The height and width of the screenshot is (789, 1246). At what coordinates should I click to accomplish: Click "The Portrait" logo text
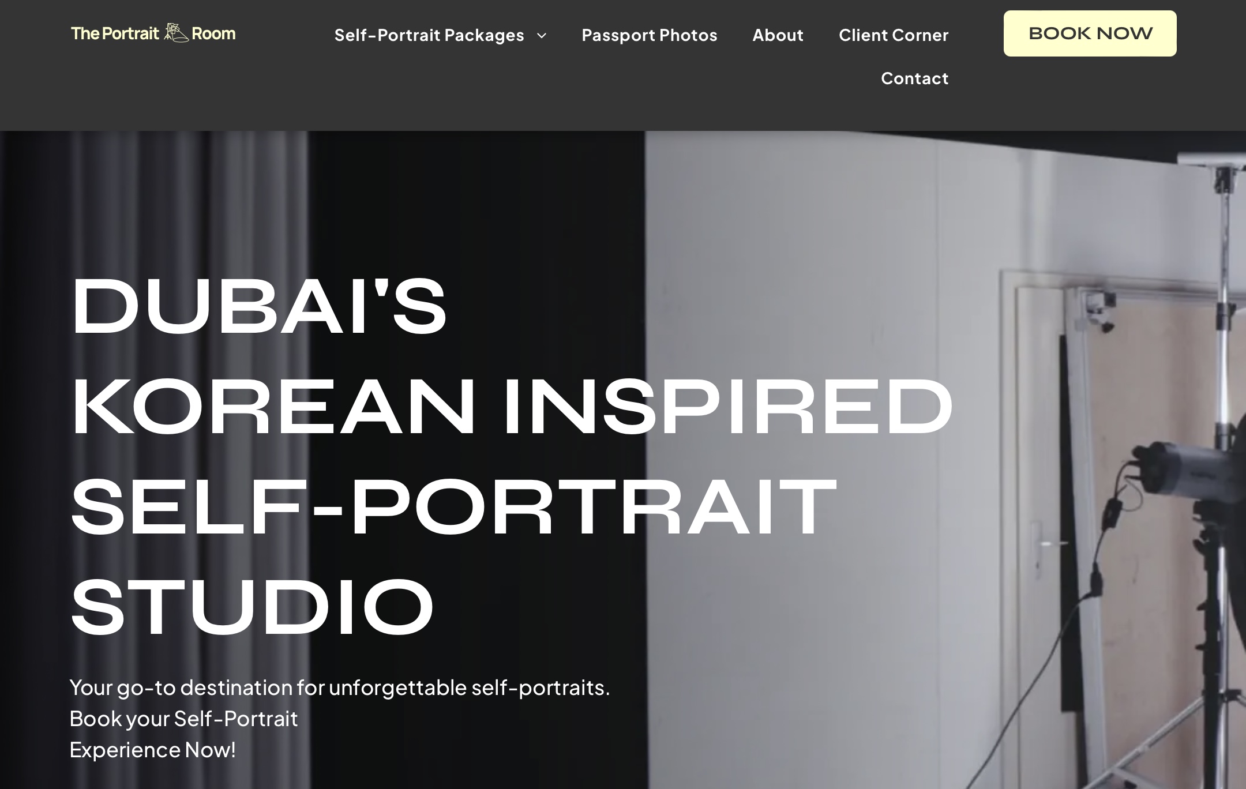click(x=115, y=33)
